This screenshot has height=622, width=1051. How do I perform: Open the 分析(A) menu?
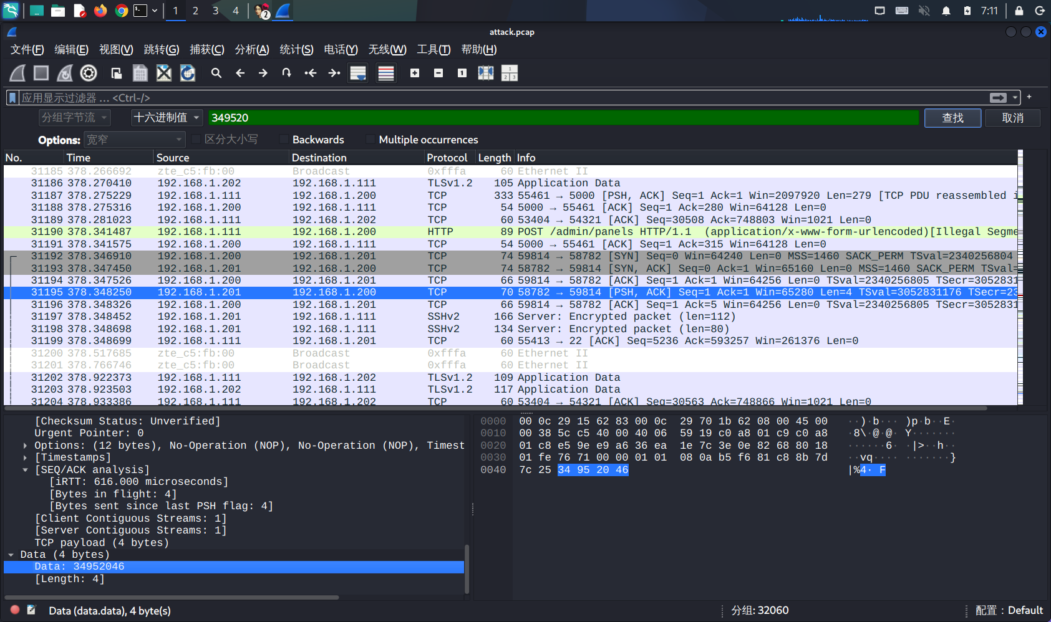pos(251,50)
